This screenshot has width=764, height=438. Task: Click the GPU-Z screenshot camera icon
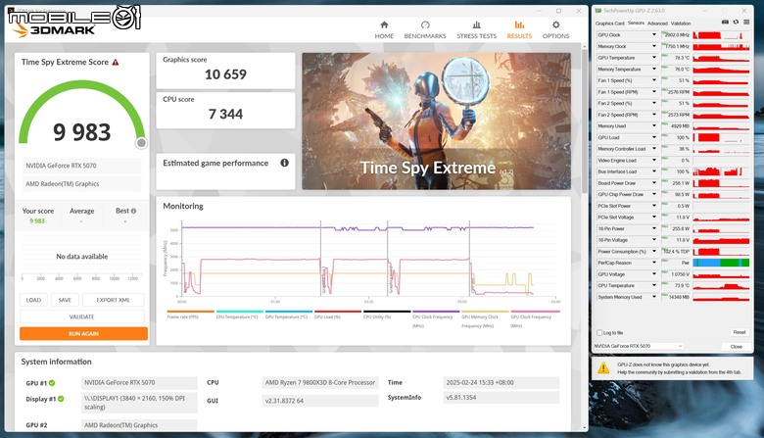pos(725,22)
